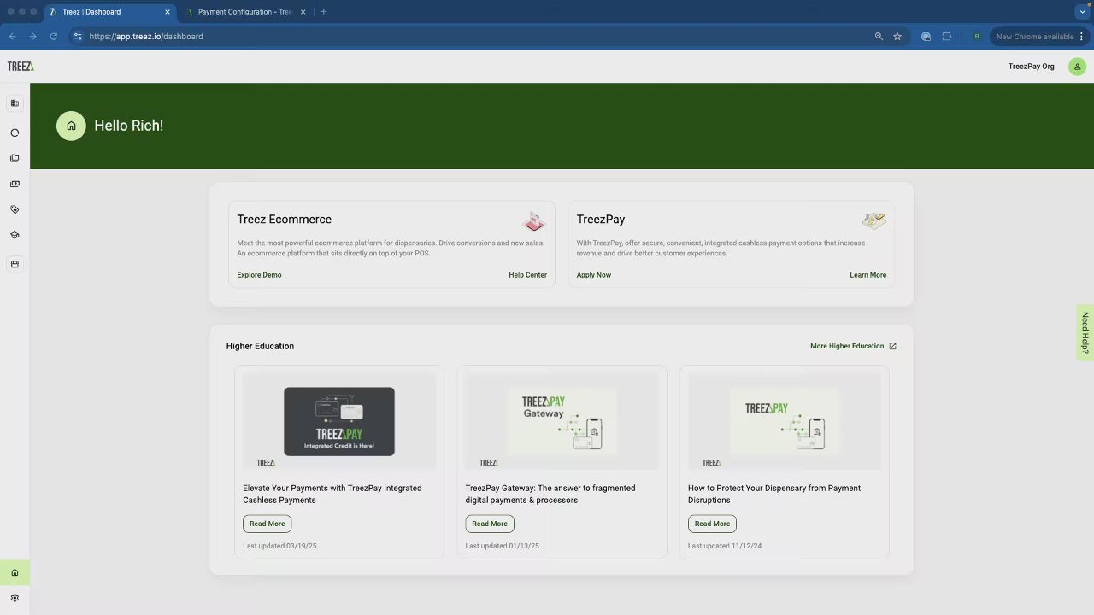Reload the page with the refresh icon
1094x615 pixels.
click(x=53, y=37)
